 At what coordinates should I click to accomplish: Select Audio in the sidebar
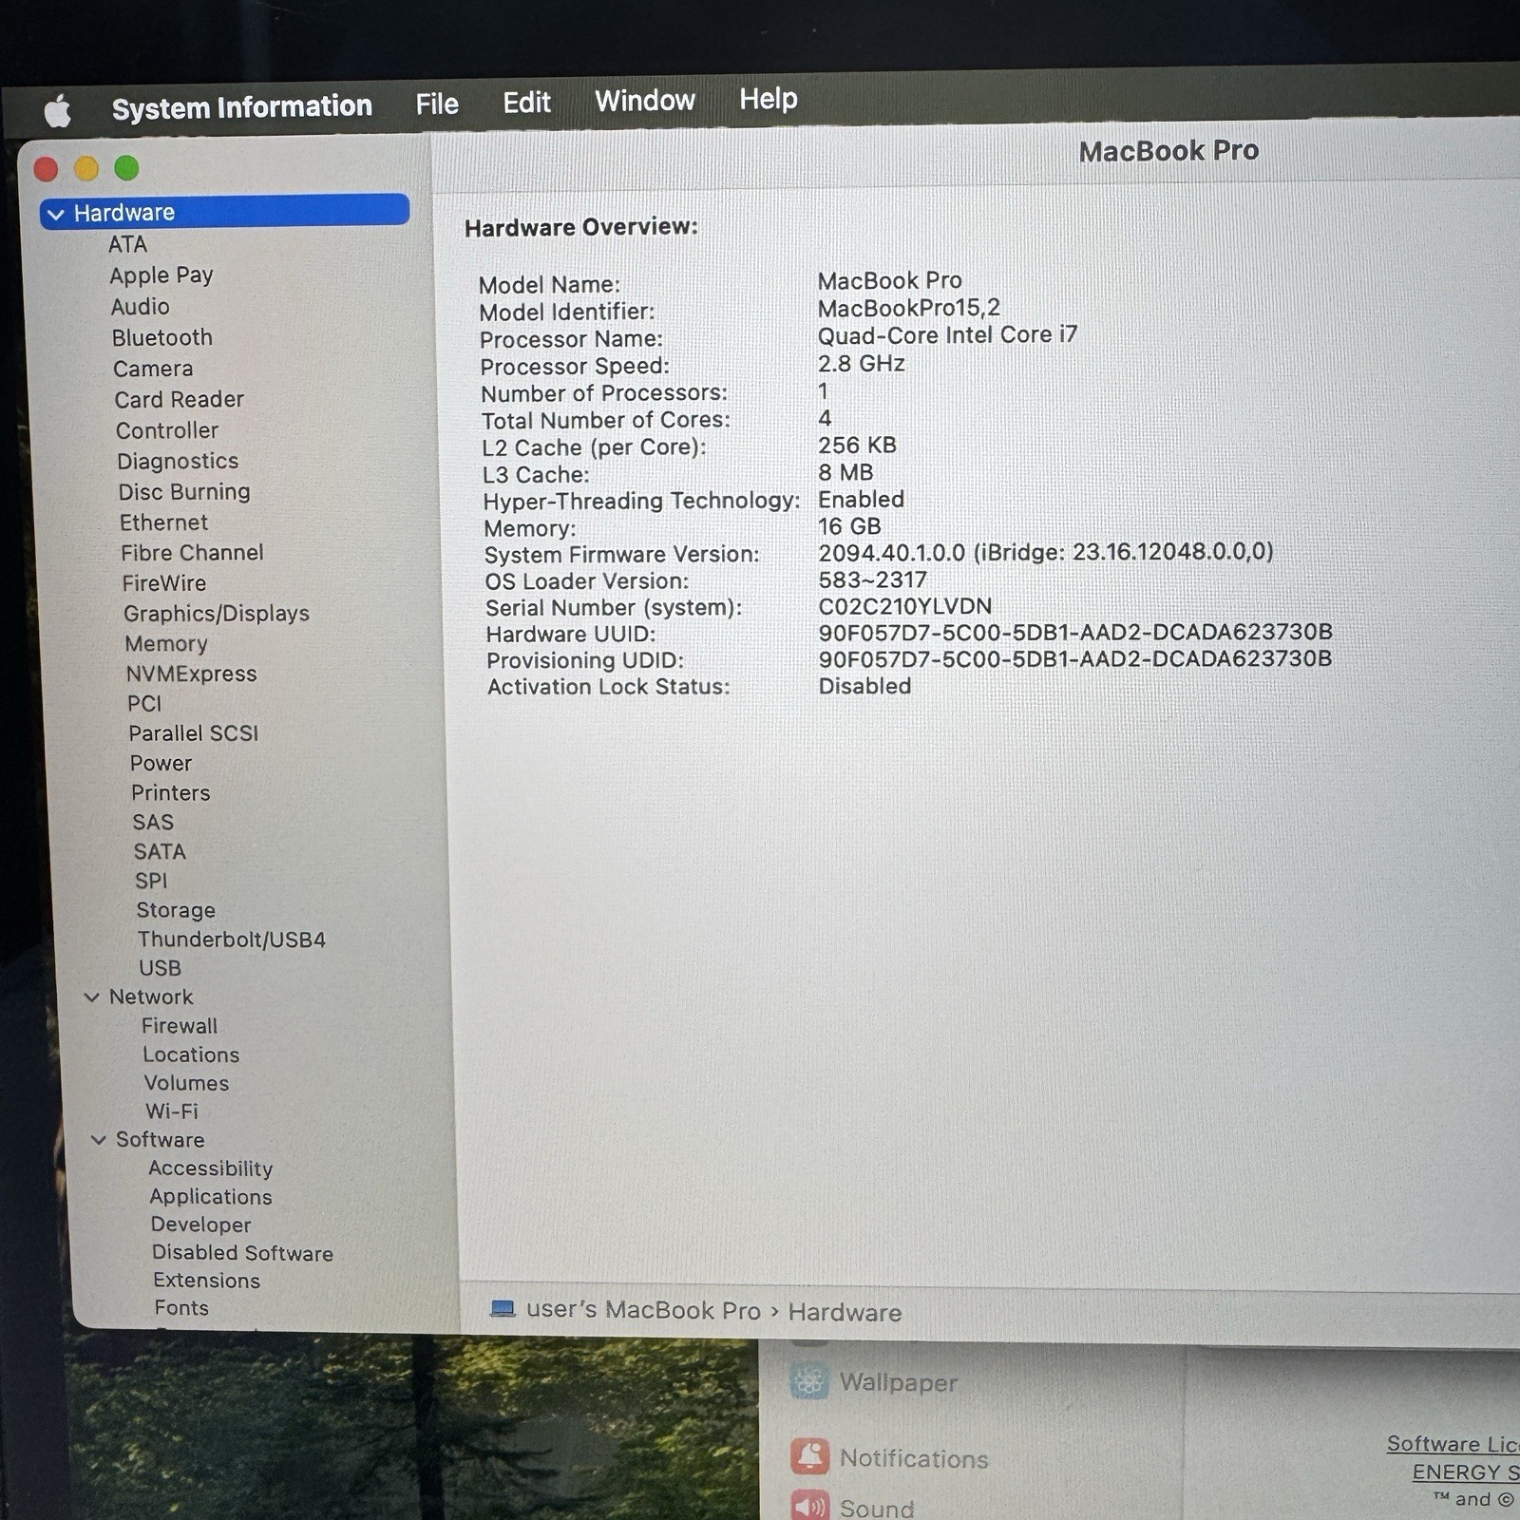[141, 306]
